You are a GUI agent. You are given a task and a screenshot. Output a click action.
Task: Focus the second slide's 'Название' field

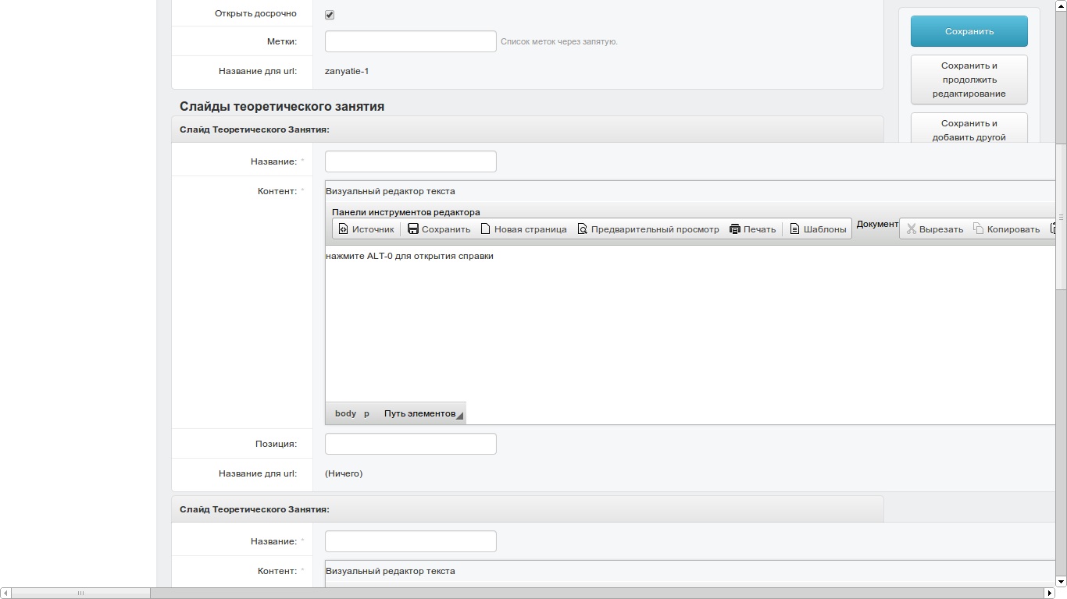pos(411,541)
